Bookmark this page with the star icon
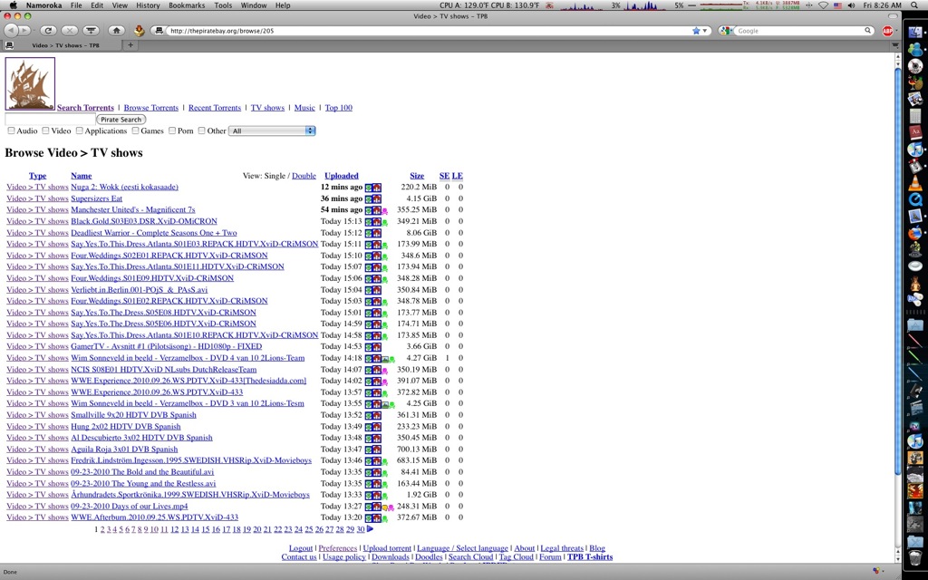The width and height of the screenshot is (928, 580). pos(696,31)
